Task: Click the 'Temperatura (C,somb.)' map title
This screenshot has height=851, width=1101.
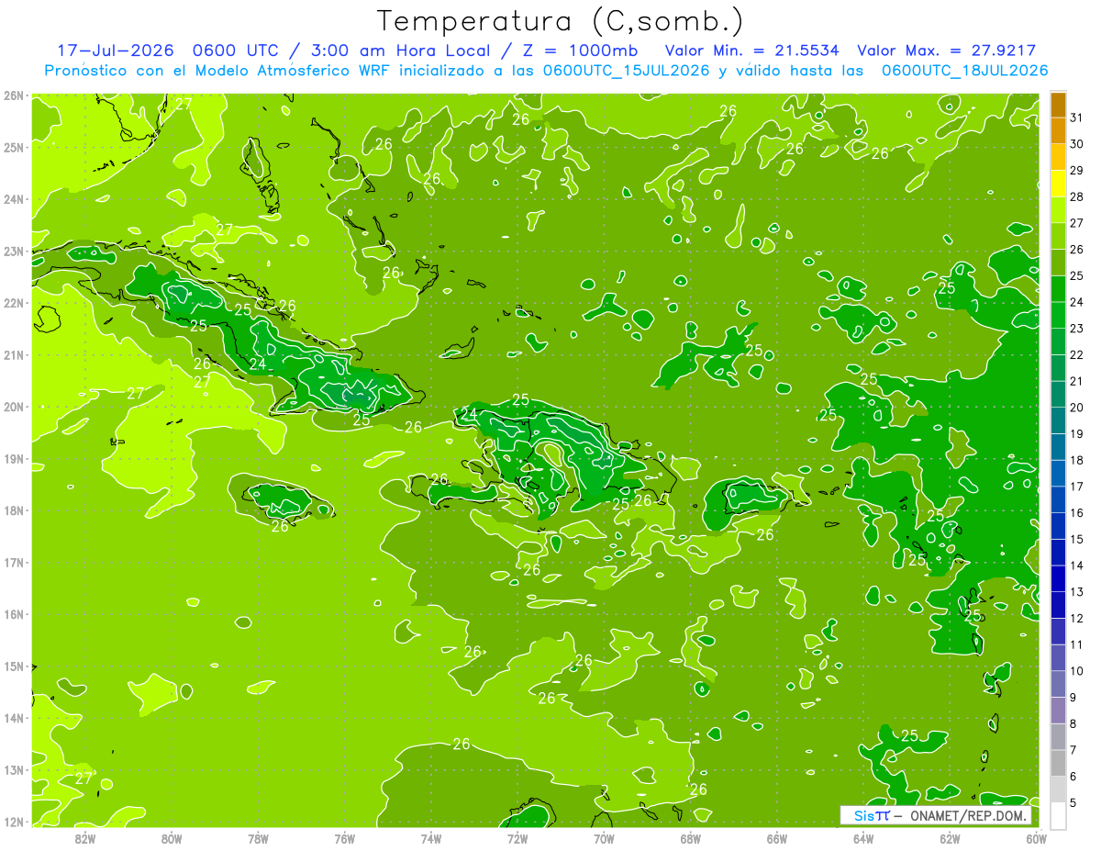Action: [561, 21]
